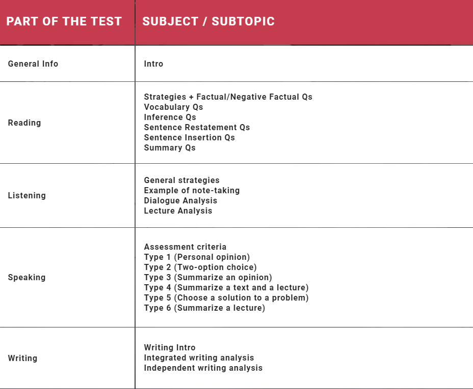The image size is (473, 389).
Task: Open Example of note-taking
Action: pyautogui.click(x=192, y=190)
